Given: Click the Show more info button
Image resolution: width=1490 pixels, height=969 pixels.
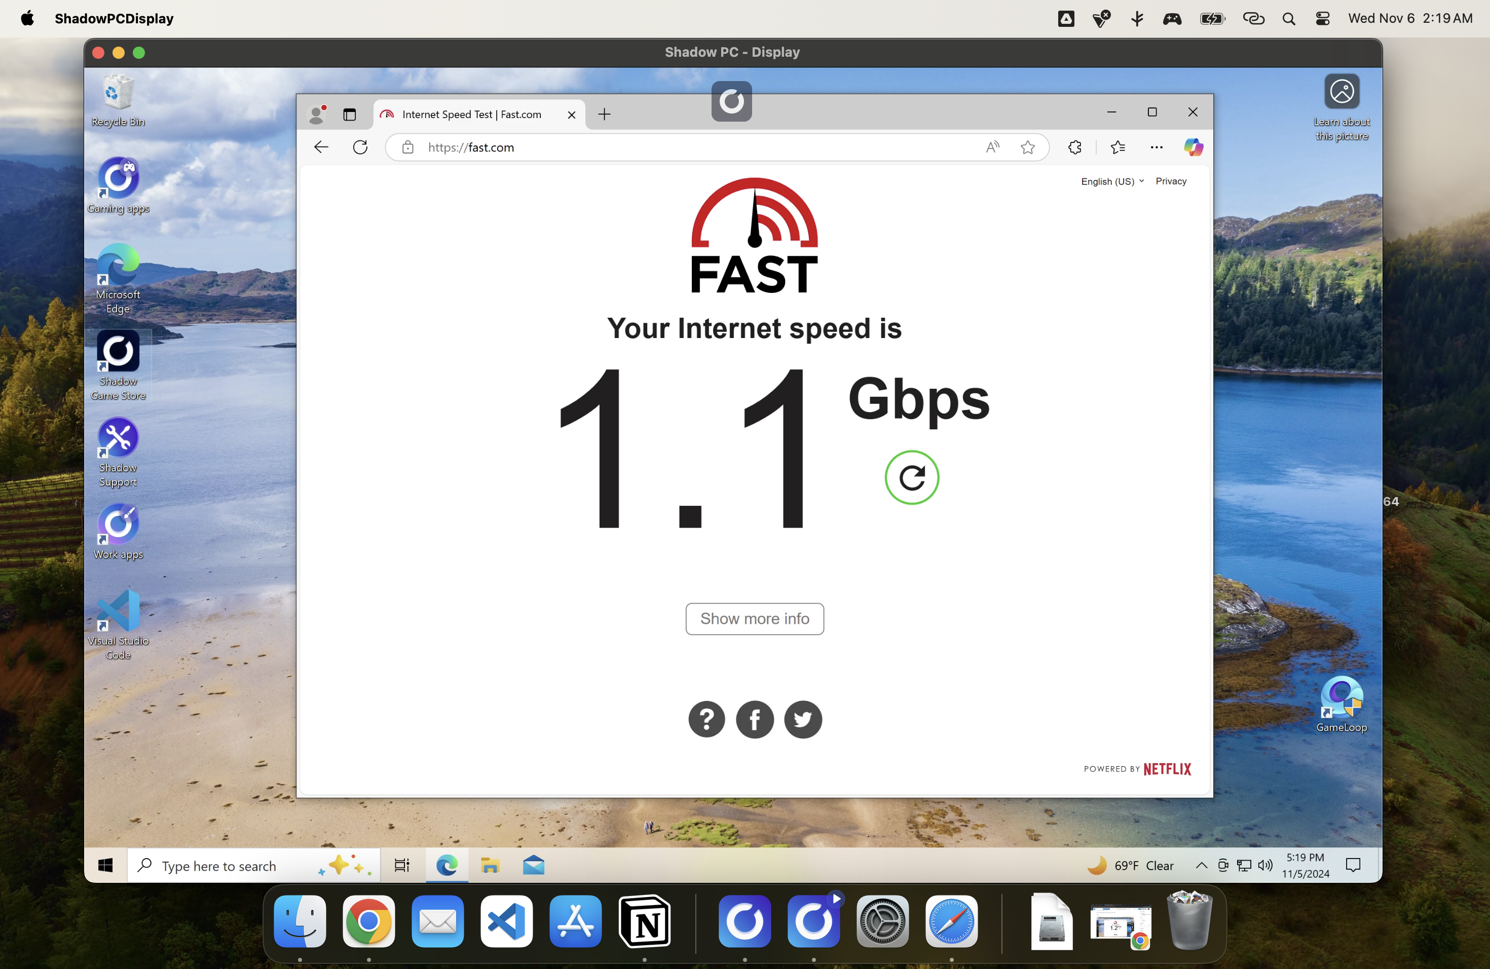Looking at the screenshot, I should pyautogui.click(x=755, y=618).
